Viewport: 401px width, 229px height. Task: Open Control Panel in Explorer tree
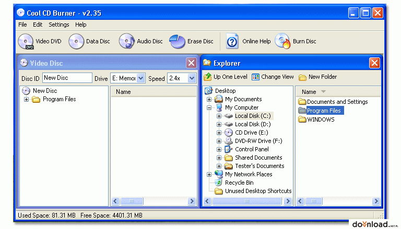tap(246, 149)
